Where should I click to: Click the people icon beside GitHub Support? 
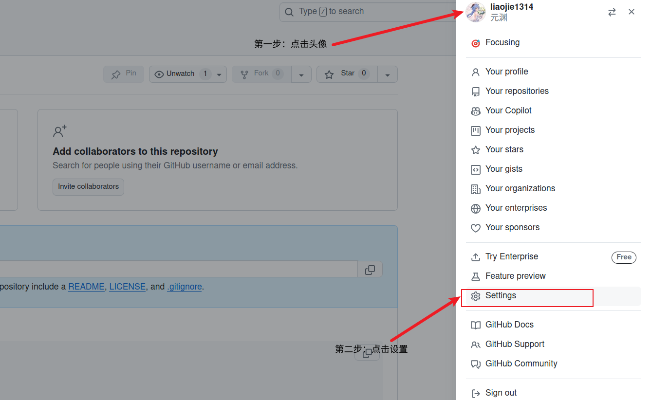476,345
